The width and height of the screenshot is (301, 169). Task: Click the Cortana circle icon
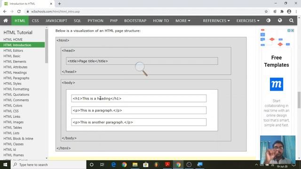pyautogui.click(x=92, y=165)
